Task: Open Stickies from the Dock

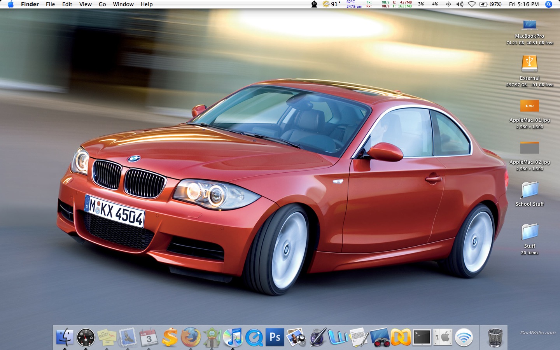Action: click(107, 337)
